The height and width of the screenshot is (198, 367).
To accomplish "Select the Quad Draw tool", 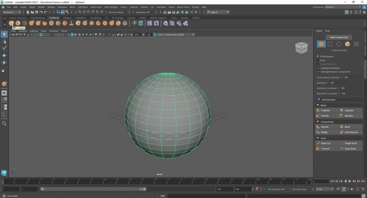I will (x=350, y=148).
